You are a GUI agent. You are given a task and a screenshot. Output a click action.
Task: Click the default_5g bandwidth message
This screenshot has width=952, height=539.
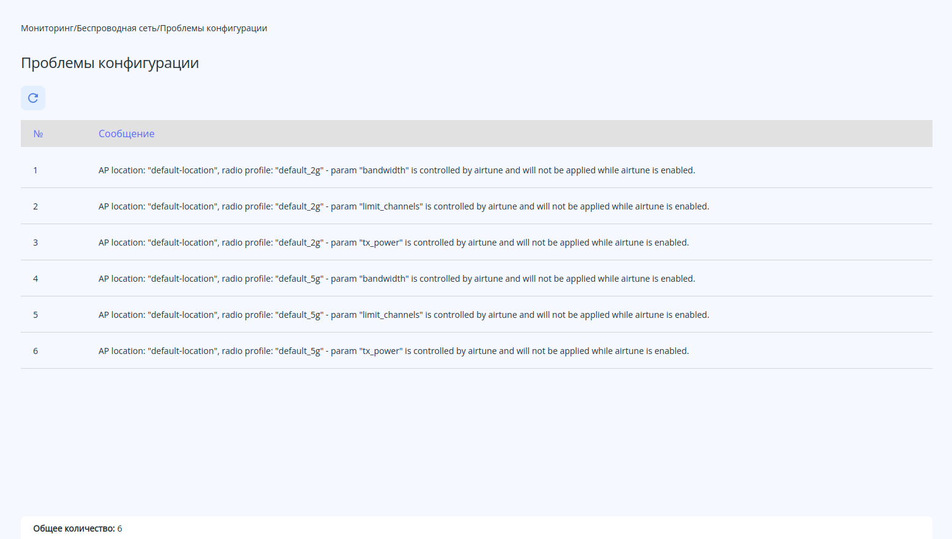tap(396, 279)
